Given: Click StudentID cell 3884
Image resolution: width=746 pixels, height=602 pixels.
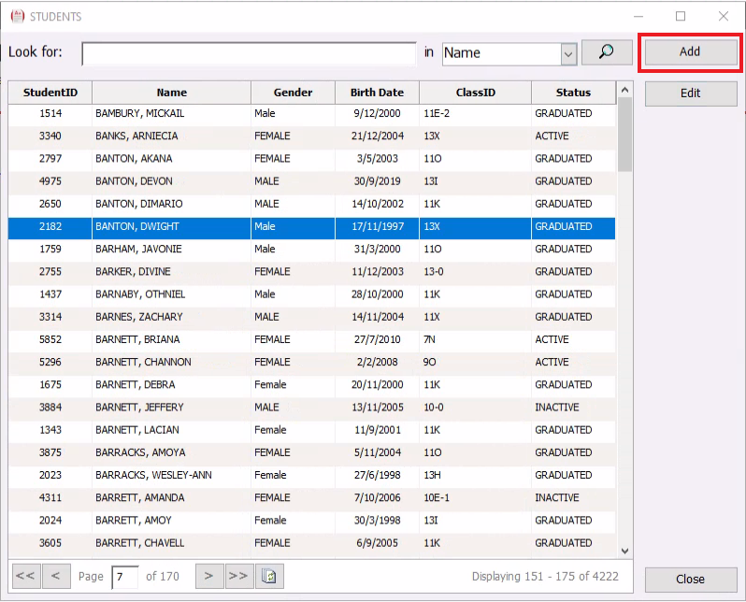Looking at the screenshot, I should click(x=50, y=408).
